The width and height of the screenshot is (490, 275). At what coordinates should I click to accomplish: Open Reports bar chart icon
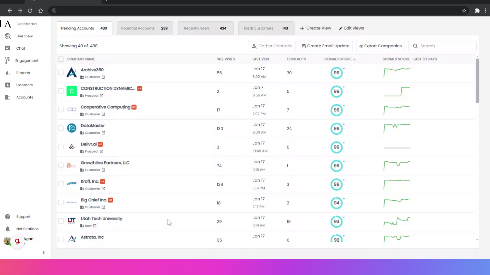click(8, 73)
